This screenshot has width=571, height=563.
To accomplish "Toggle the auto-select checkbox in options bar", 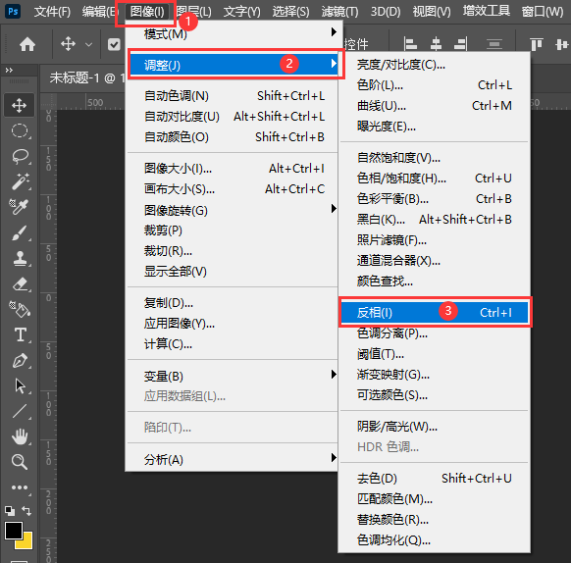I will 114,45.
